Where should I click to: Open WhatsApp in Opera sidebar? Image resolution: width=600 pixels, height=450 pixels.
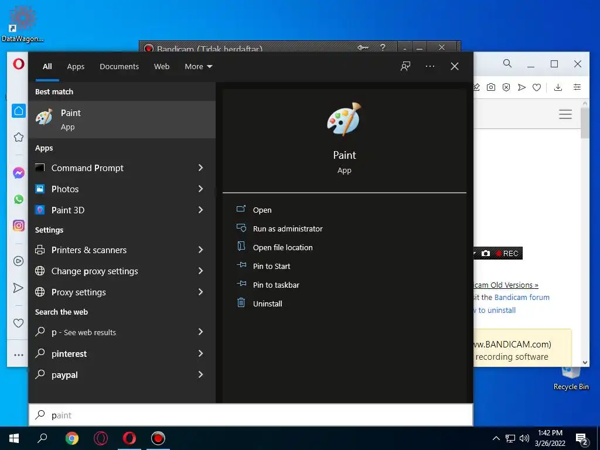coord(18,199)
